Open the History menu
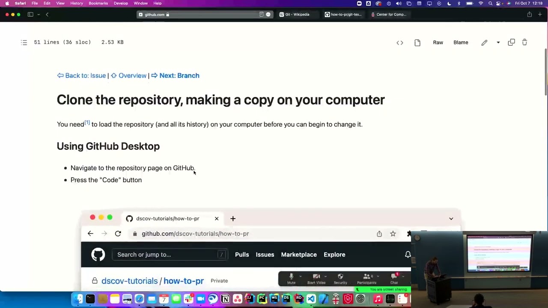The height and width of the screenshot is (308, 548). click(77, 3)
